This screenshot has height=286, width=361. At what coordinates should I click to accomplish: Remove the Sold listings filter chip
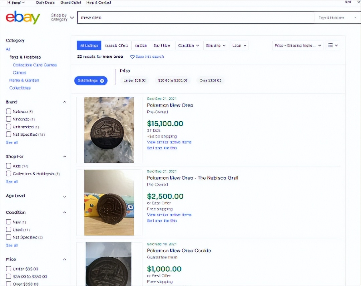(102, 81)
